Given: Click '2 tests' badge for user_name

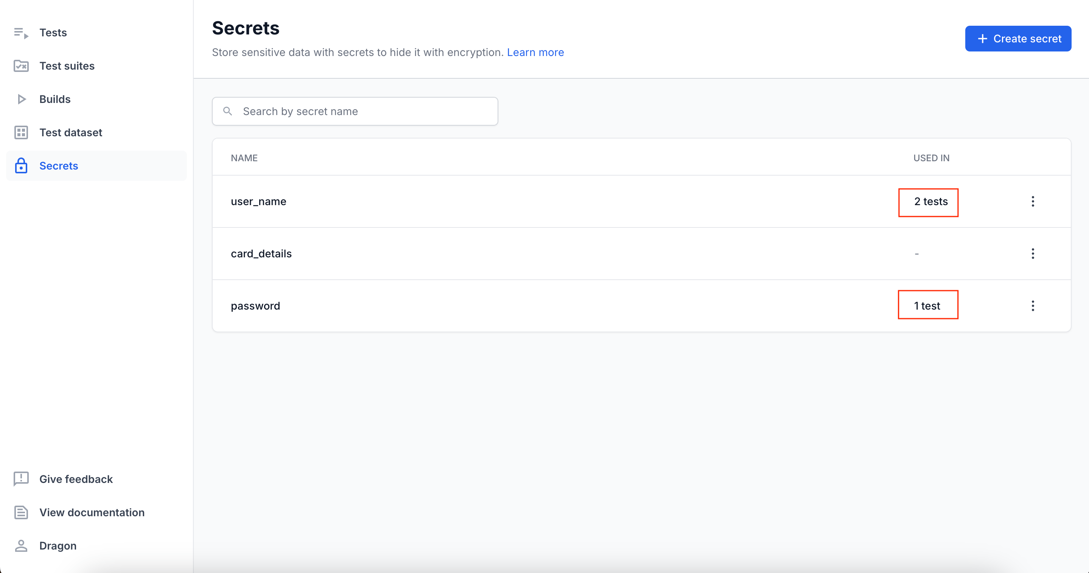Looking at the screenshot, I should coord(930,201).
